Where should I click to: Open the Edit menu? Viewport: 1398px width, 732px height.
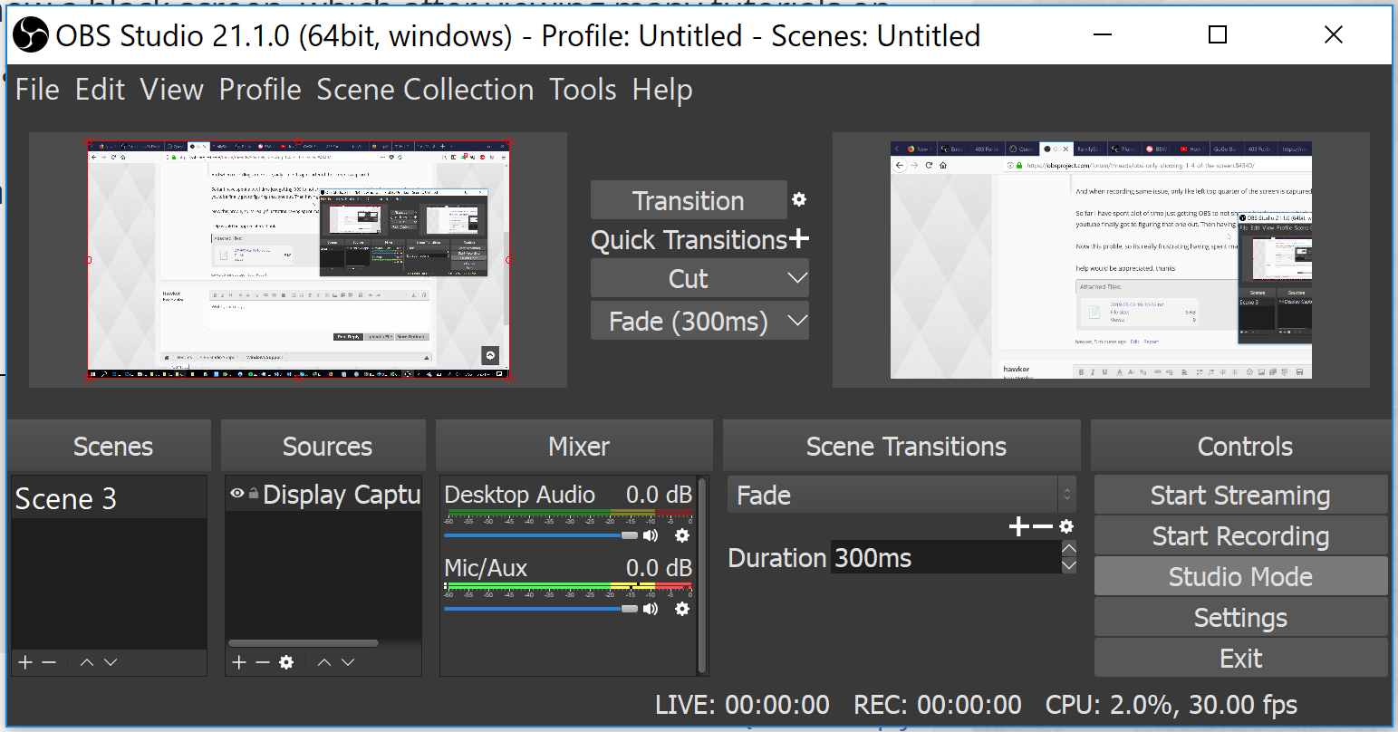click(x=100, y=90)
